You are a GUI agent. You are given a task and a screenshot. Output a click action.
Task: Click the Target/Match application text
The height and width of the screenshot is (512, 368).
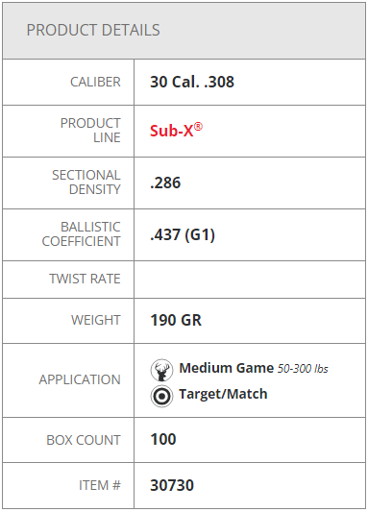point(223,394)
